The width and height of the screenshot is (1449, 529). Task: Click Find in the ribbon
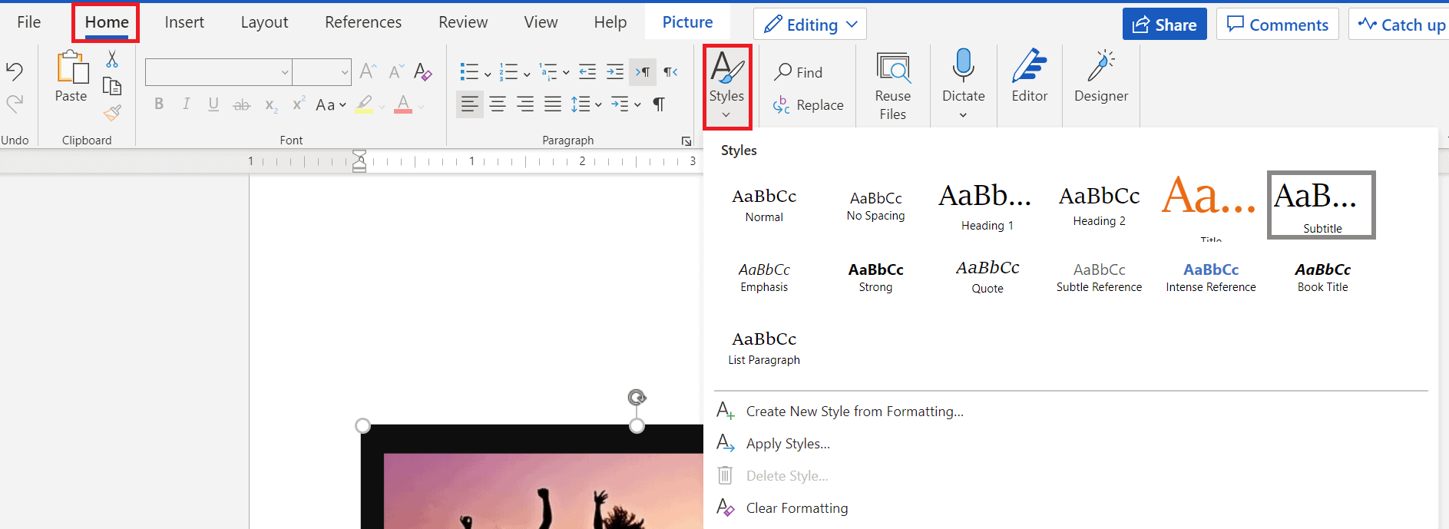coord(799,72)
